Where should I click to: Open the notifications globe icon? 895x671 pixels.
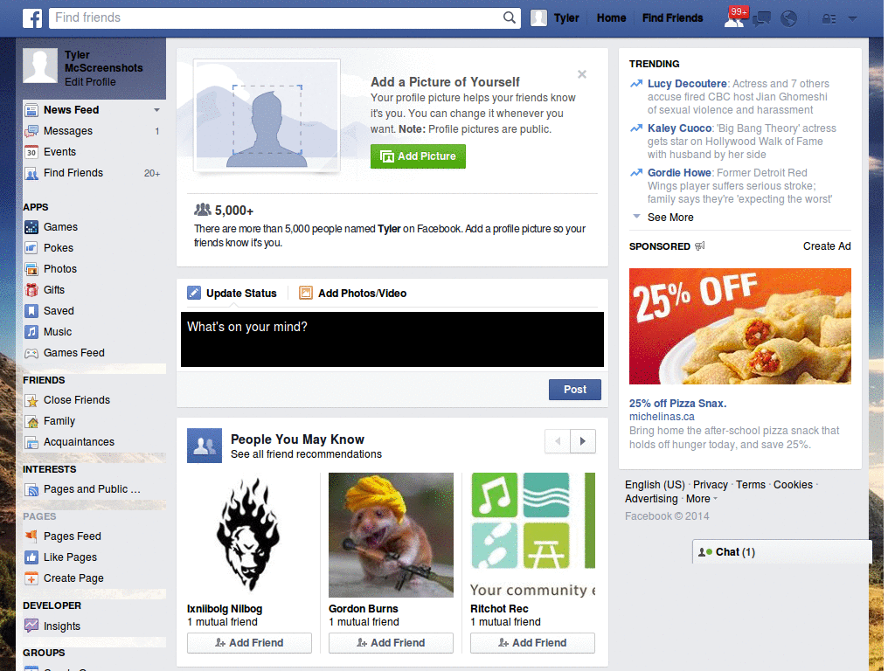pyautogui.click(x=789, y=19)
